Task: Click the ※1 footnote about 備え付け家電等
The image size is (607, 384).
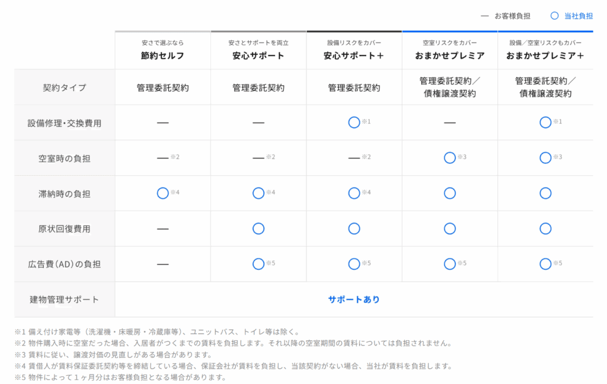Action: 157,332
